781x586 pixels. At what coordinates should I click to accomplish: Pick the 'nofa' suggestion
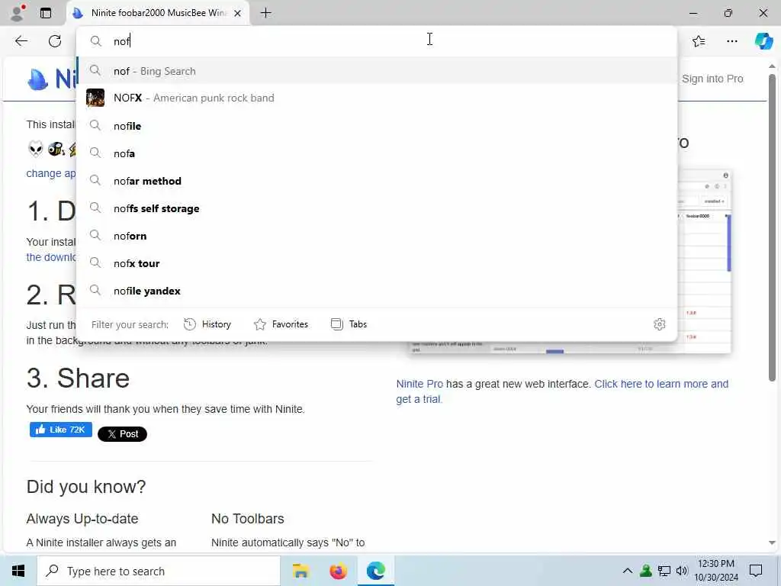(x=376, y=153)
